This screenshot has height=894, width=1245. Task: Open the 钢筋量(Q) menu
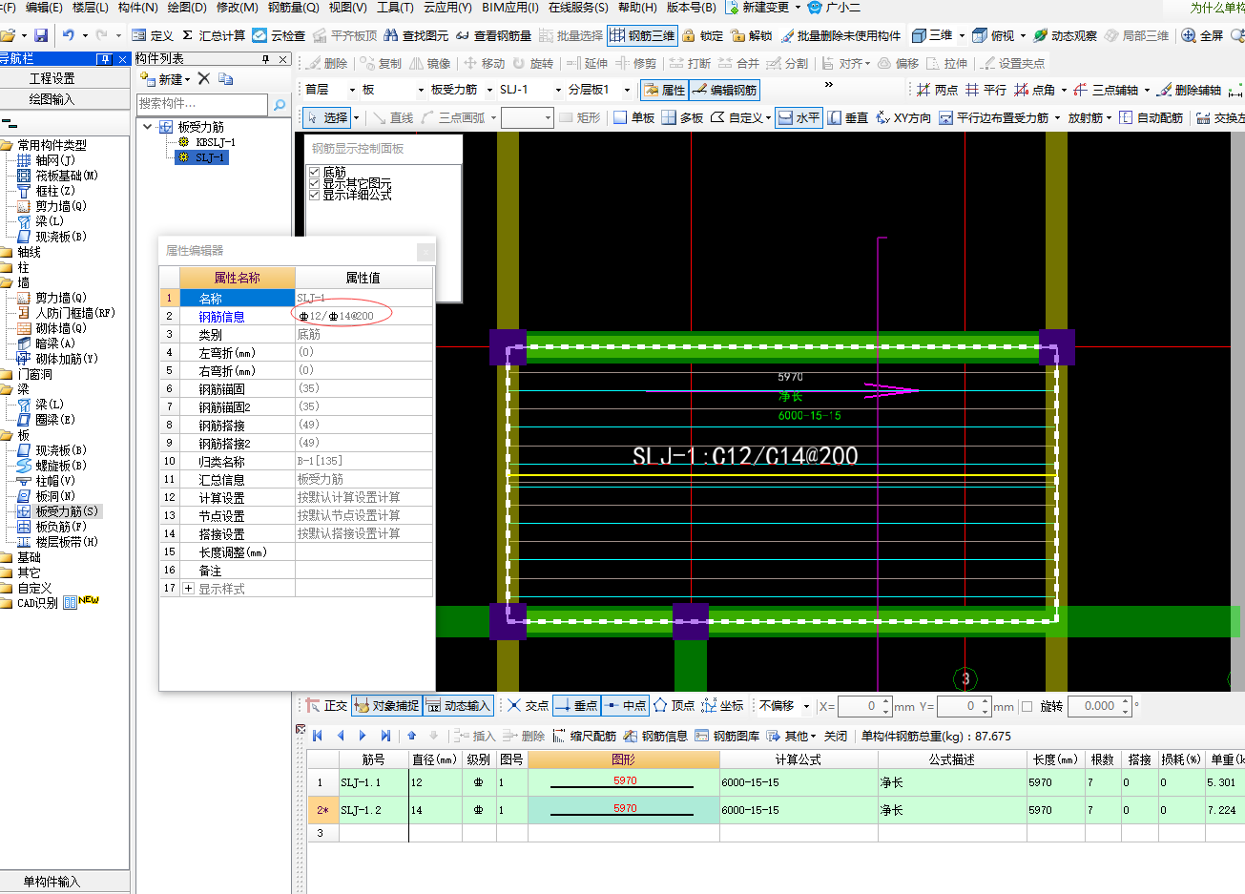293,8
